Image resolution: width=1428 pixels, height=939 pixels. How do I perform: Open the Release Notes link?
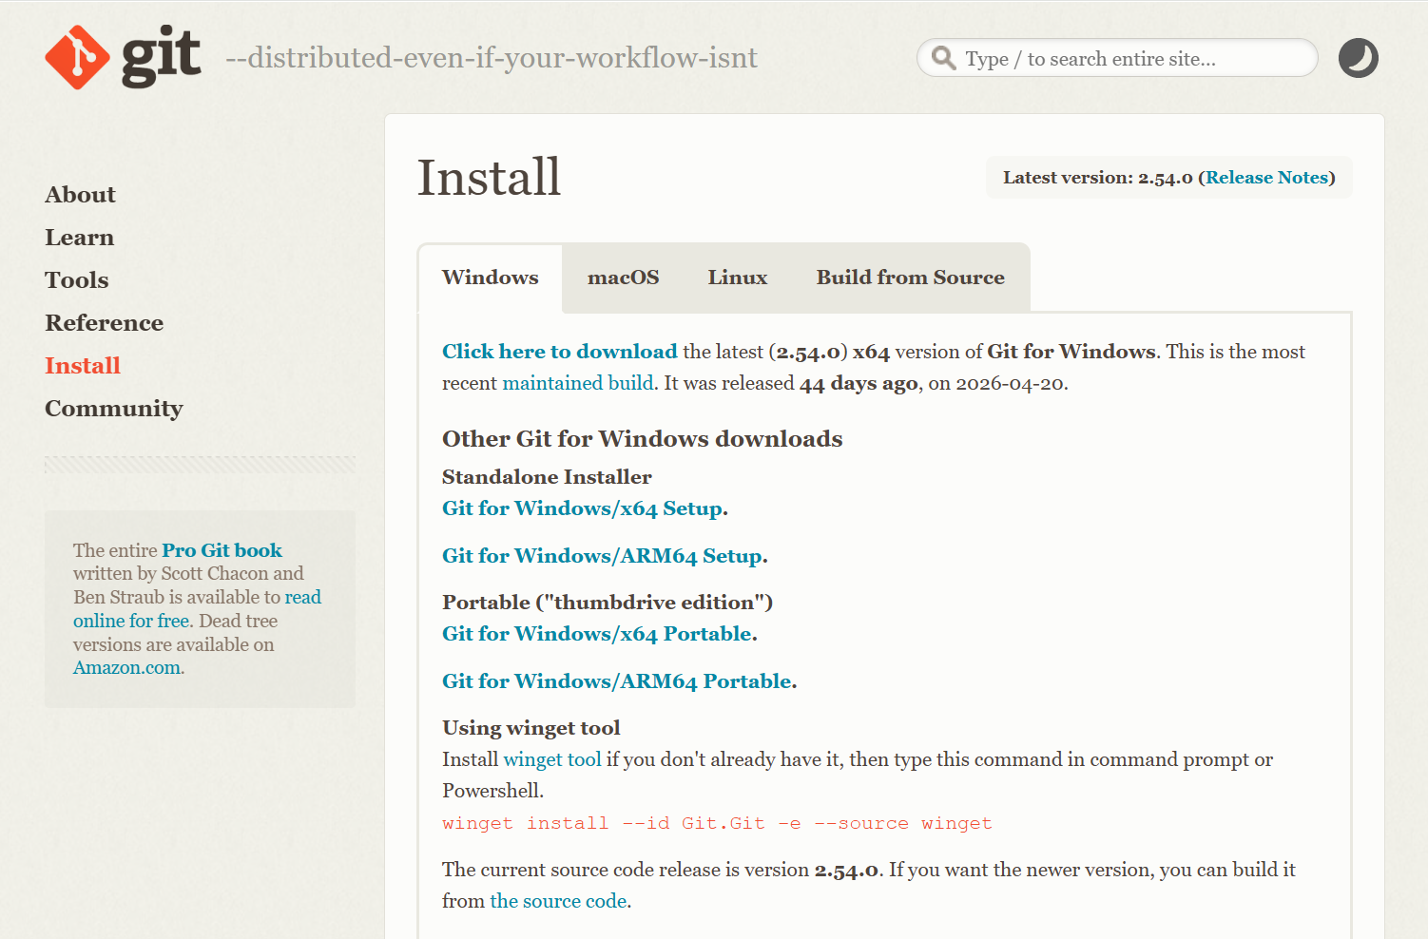point(1266,178)
